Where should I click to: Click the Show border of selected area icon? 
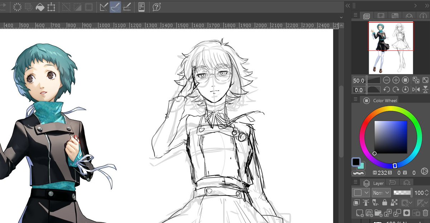point(89,7)
